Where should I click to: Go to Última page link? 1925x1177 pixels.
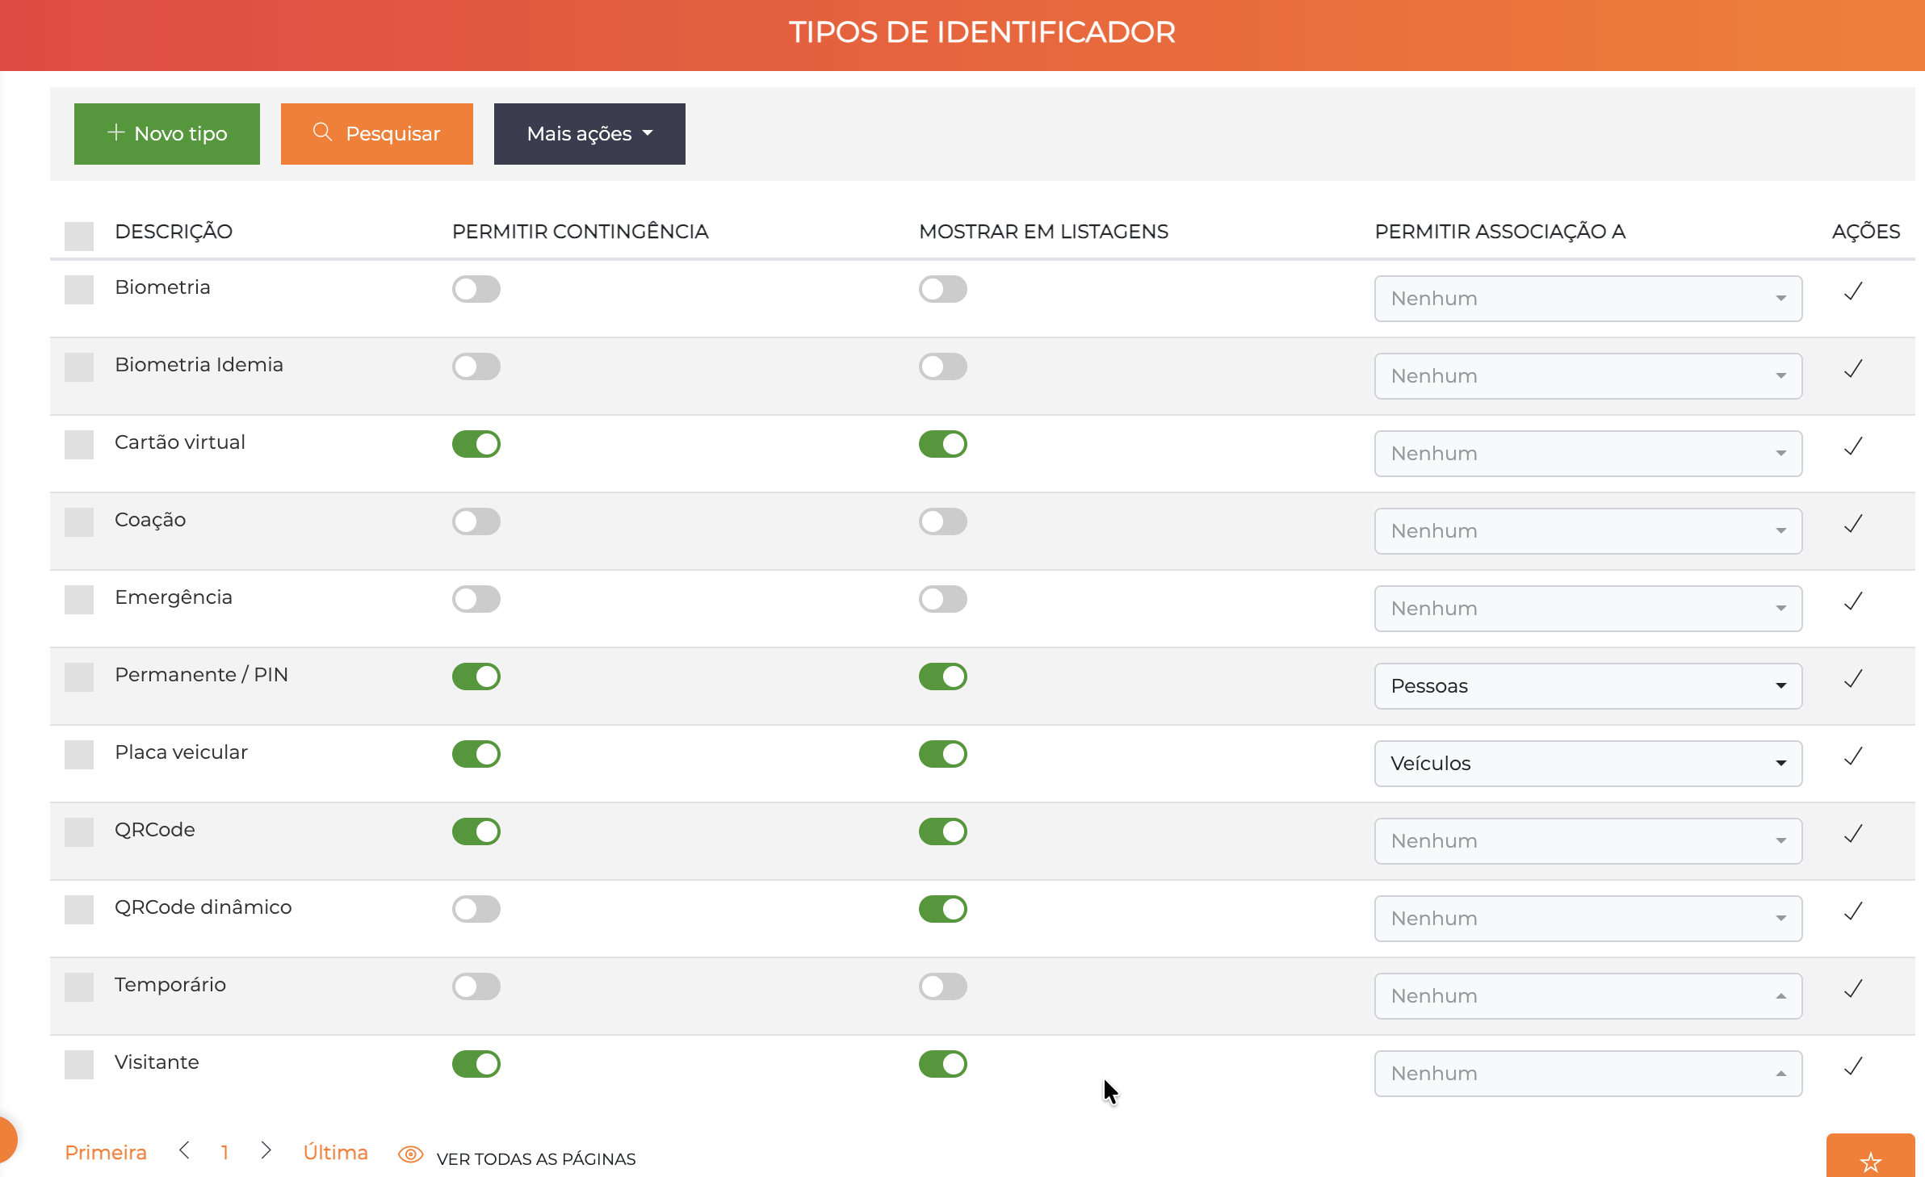(x=335, y=1152)
